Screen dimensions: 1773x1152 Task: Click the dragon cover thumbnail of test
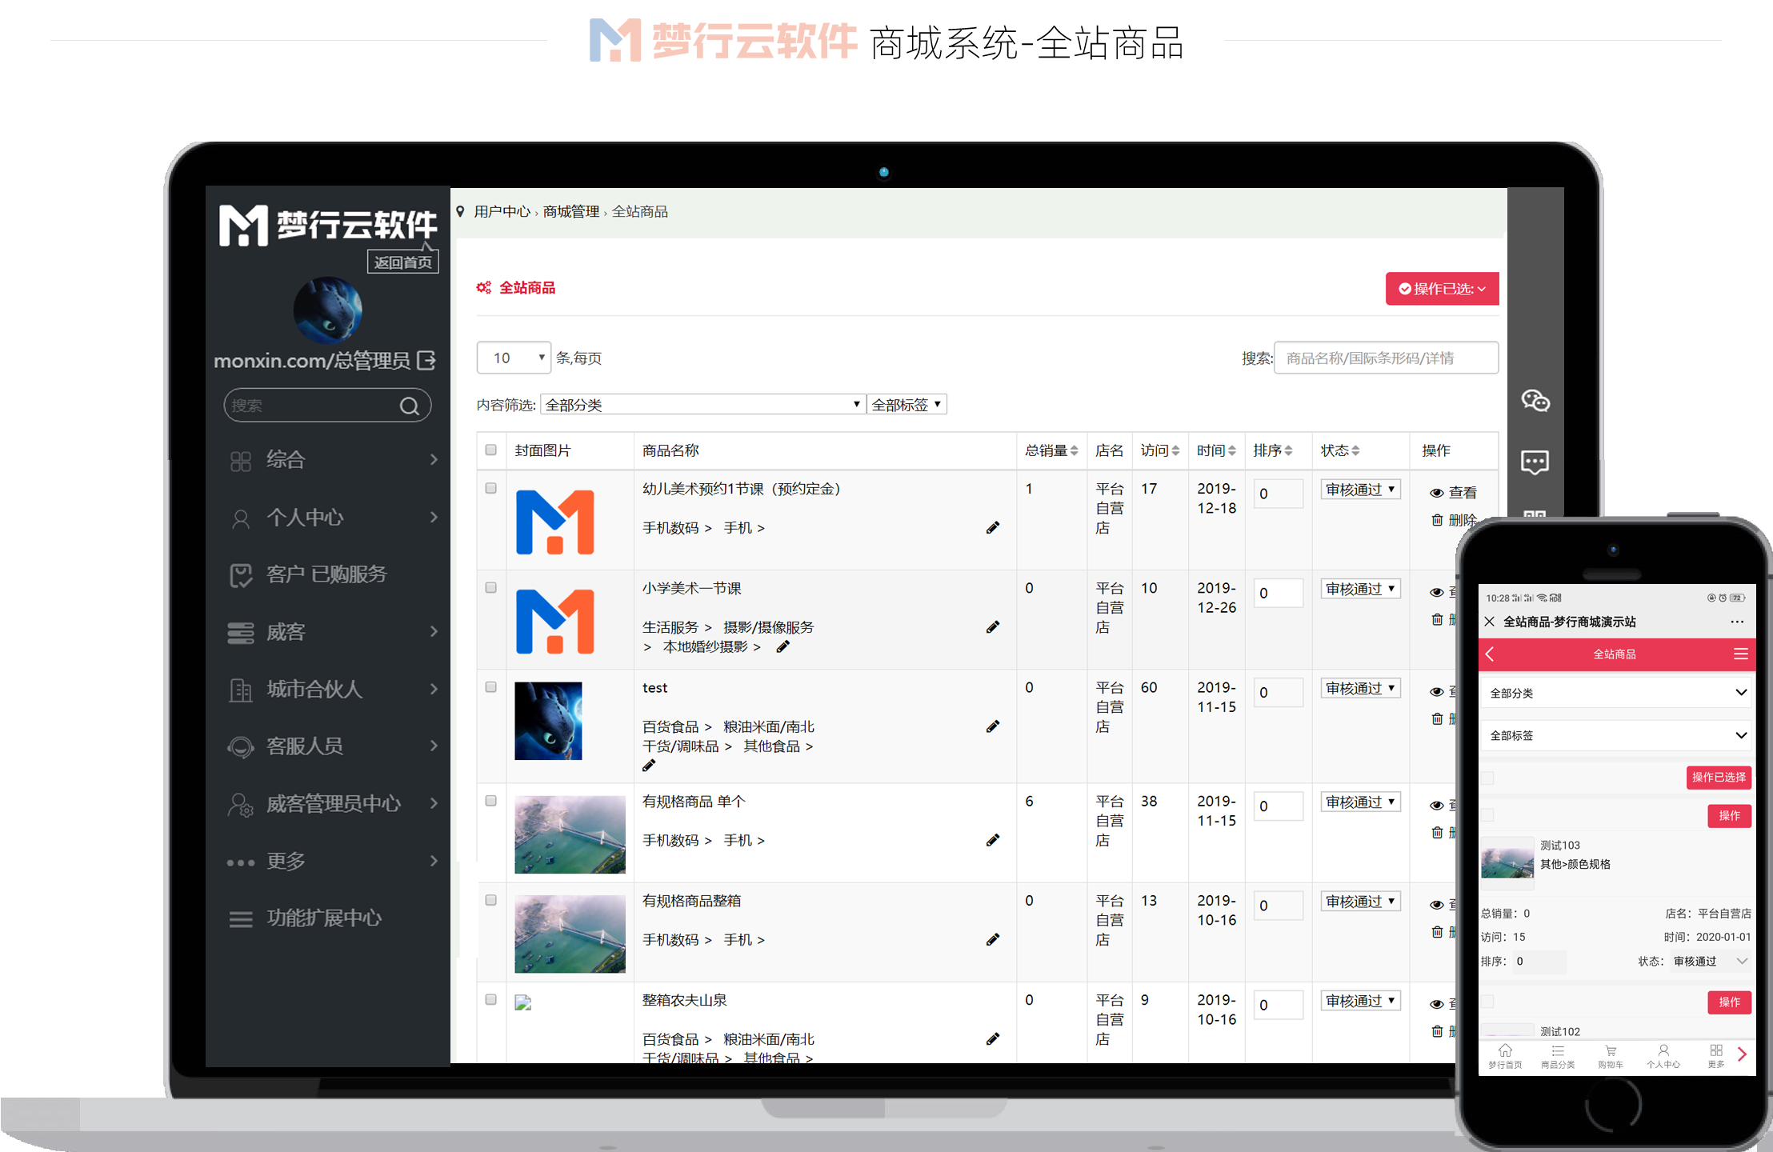coord(548,721)
